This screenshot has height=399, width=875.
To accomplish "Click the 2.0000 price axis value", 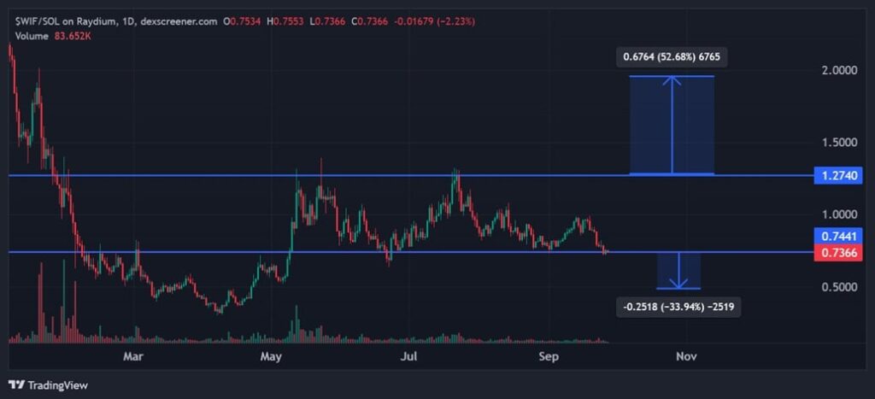I will point(839,70).
